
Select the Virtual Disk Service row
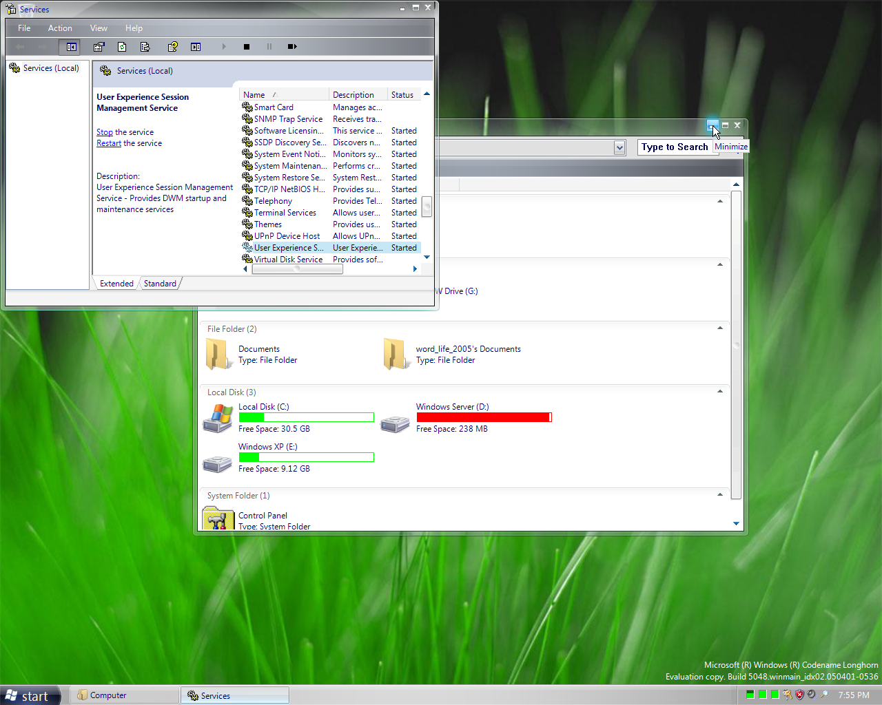coord(330,260)
